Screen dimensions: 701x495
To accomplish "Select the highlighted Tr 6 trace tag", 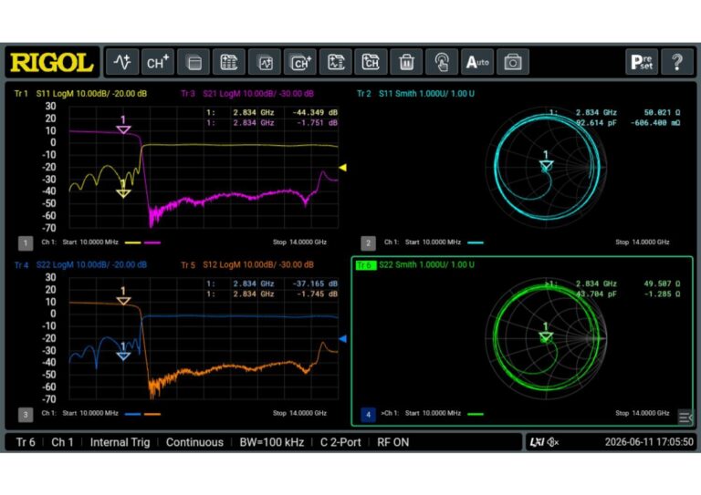I will tap(366, 265).
